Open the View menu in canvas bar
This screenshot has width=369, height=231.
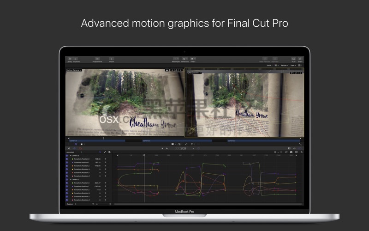click(293, 65)
